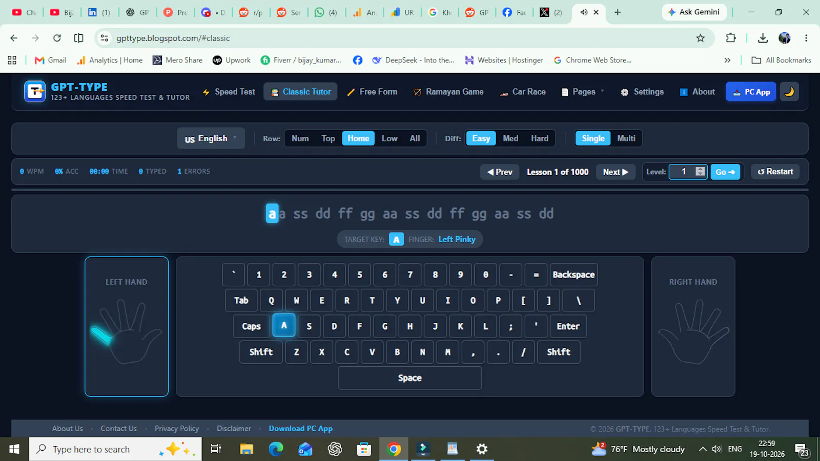This screenshot has height=461, width=820.
Task: Open Chrome split view icon
Action: pos(78,38)
